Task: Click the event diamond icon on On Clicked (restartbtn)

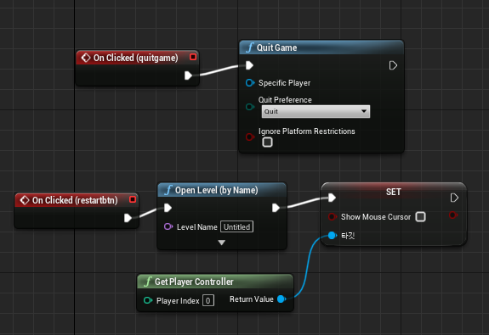Action: click(x=25, y=200)
